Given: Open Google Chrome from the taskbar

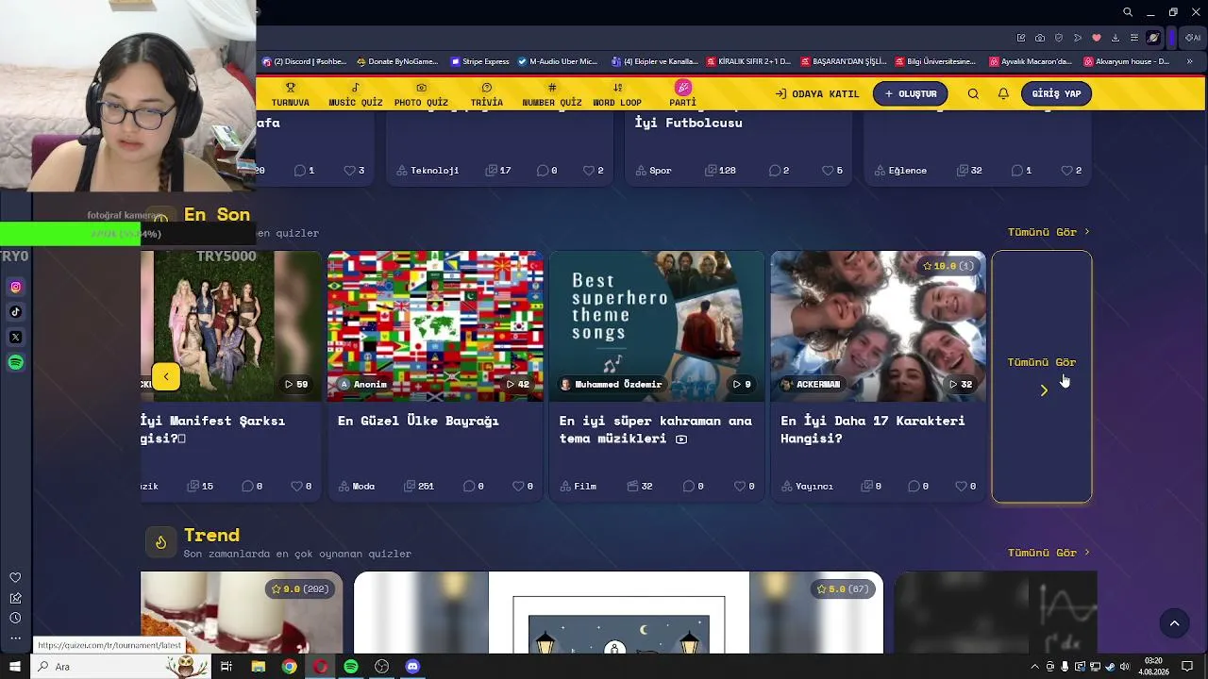Looking at the screenshot, I should click(x=289, y=667).
